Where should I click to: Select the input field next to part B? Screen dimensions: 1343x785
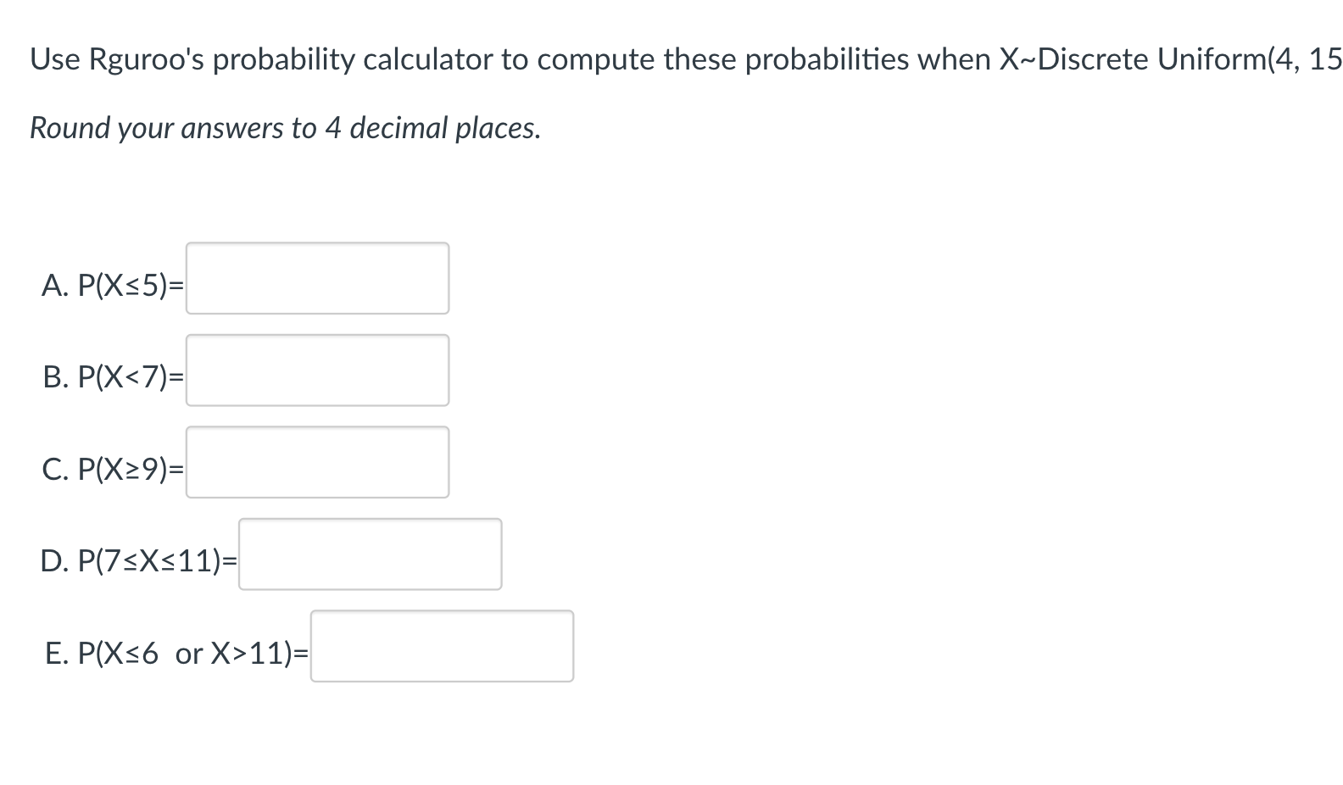[317, 370]
